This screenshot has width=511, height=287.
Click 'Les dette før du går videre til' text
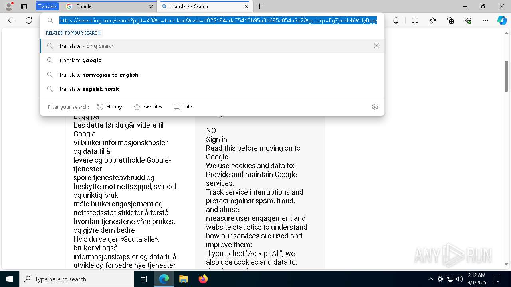coord(119,125)
